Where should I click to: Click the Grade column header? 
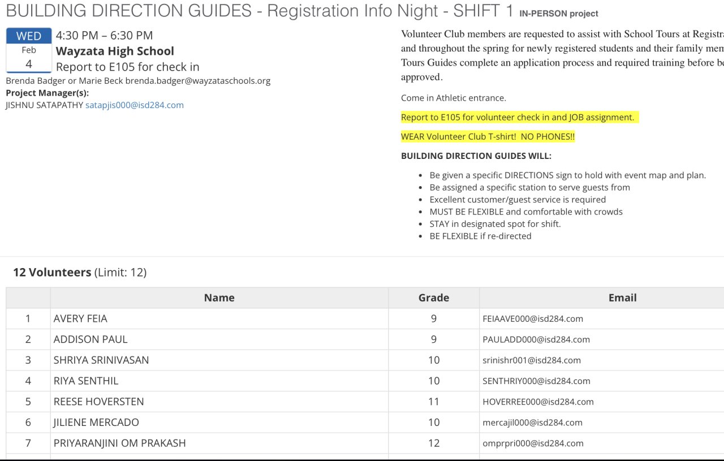tap(434, 298)
